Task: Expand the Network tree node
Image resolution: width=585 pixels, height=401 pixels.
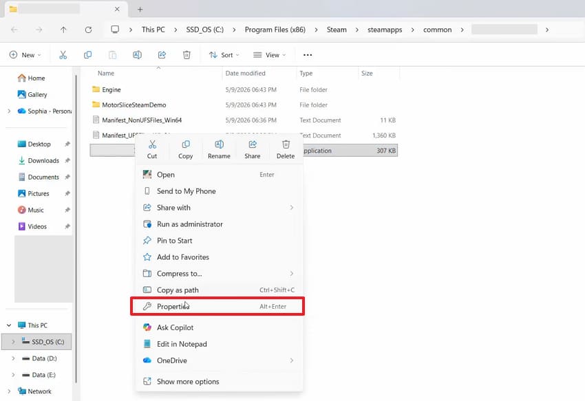Action: pos(9,391)
